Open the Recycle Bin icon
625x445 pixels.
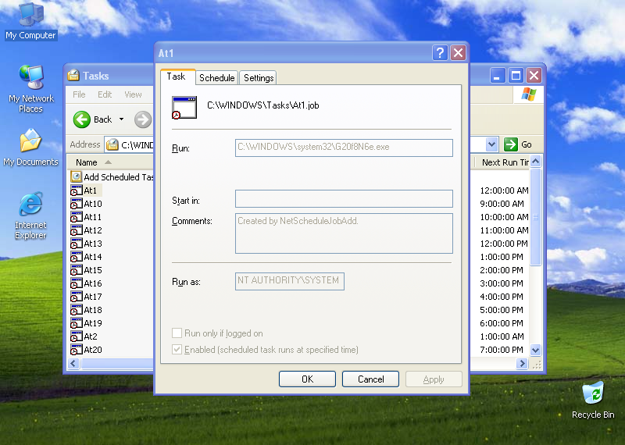[x=593, y=400]
